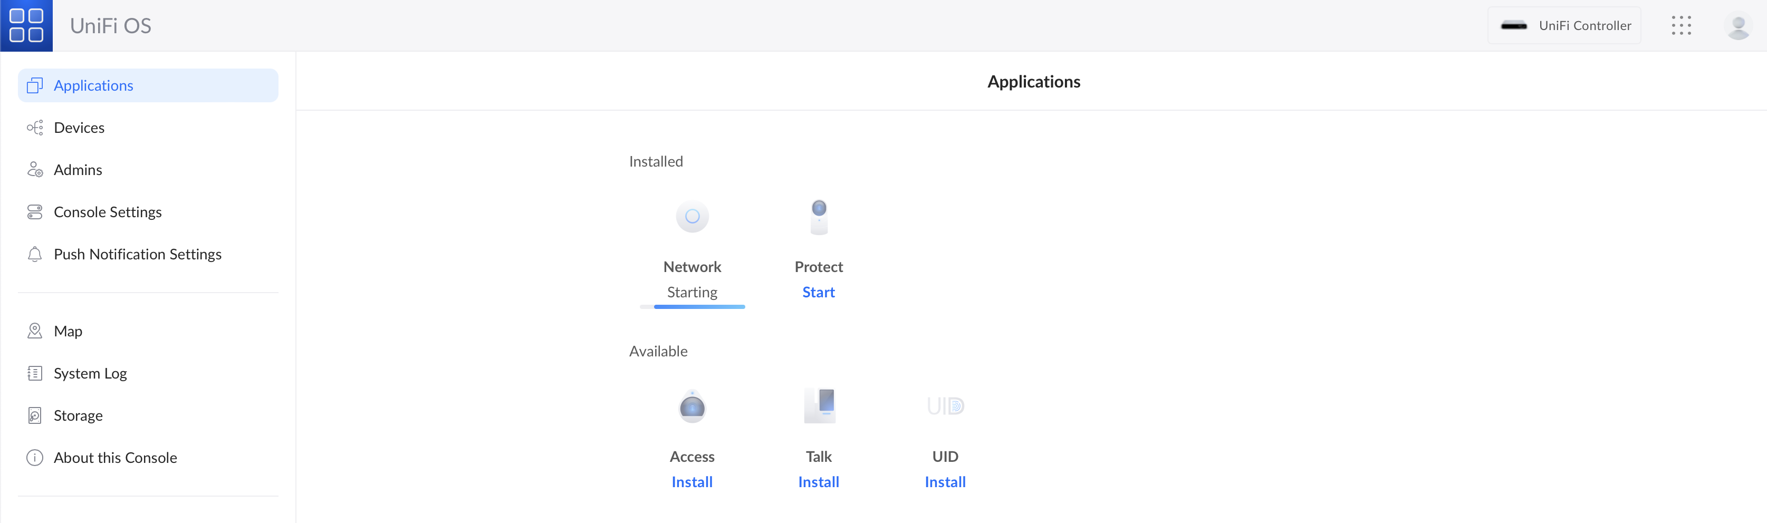Viewport: 1767px width, 523px height.
Task: Click the UniFi OS logo icon
Action: (26, 25)
